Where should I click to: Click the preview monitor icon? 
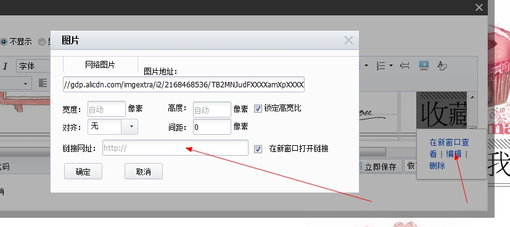coord(424,65)
